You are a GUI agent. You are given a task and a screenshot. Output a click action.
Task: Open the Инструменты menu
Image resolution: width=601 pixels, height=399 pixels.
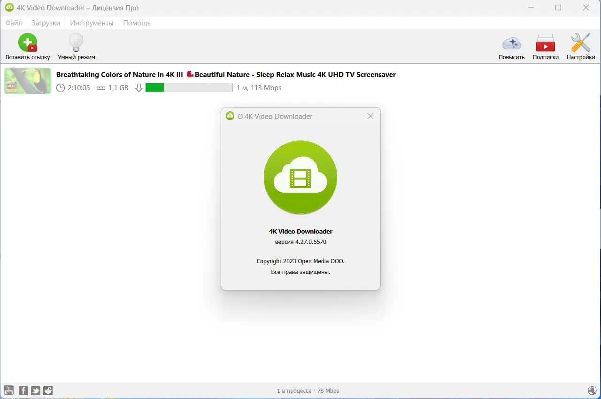pos(92,23)
